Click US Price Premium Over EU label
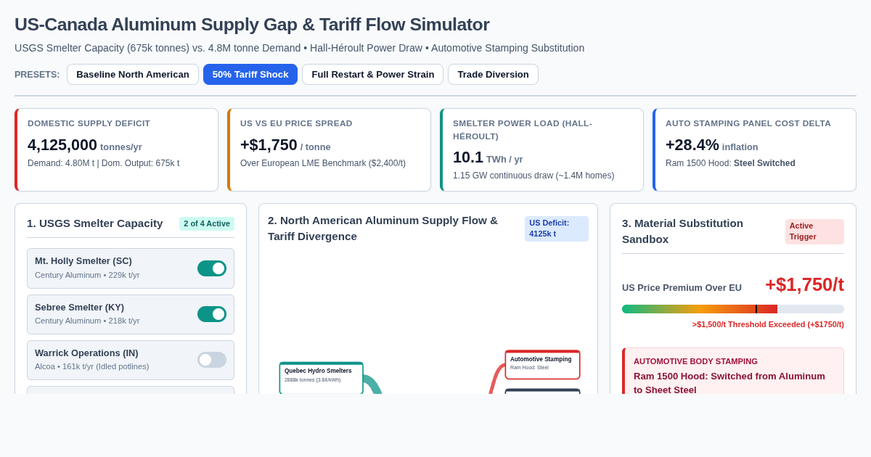The image size is (871, 457). click(x=682, y=288)
